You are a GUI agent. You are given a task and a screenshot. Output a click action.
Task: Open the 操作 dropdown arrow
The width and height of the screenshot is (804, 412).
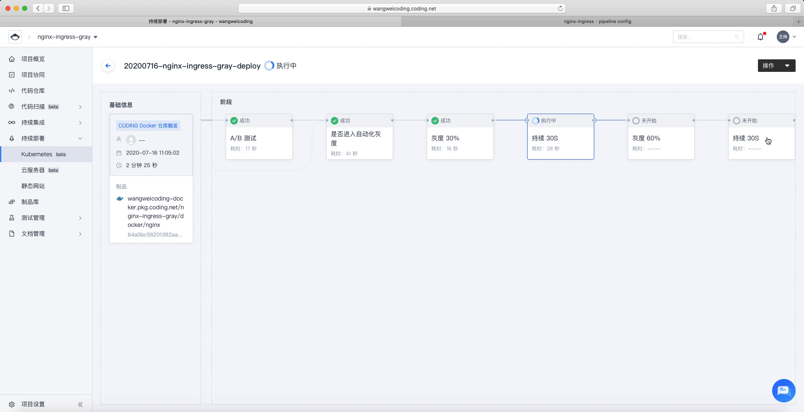[x=787, y=66]
